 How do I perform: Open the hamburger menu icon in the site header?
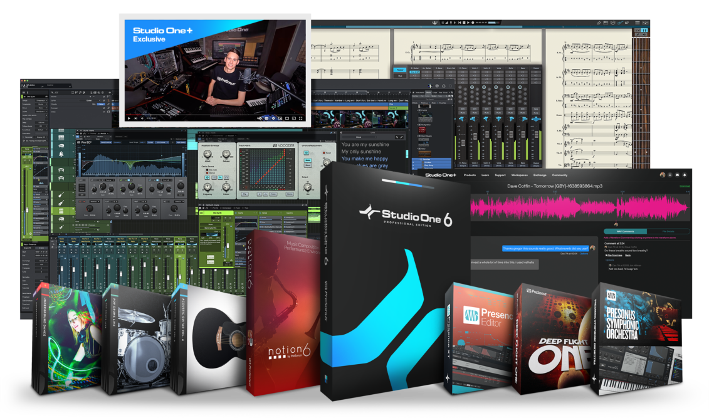tap(670, 175)
